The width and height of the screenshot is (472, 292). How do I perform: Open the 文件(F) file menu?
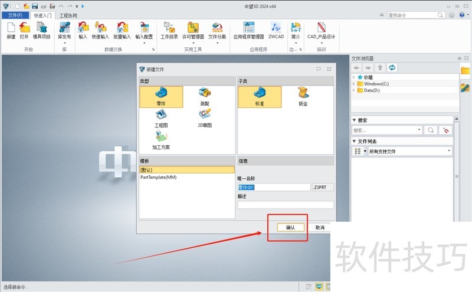pos(15,15)
